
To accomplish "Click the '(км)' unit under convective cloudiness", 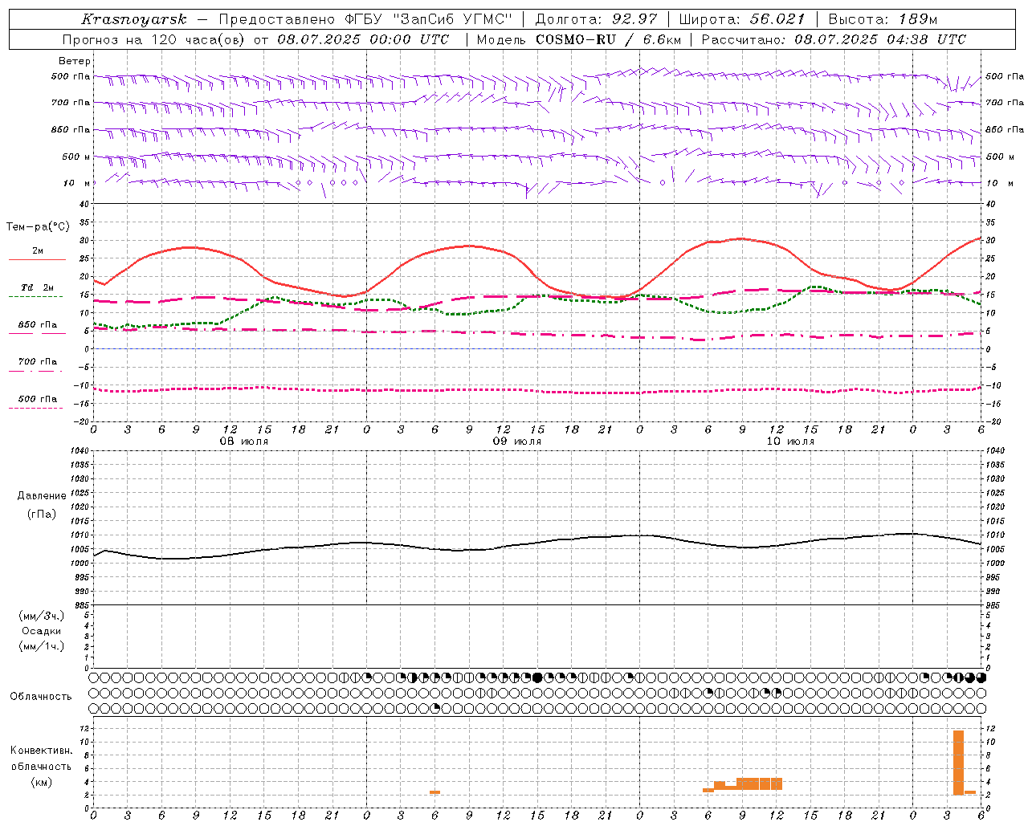I will coord(41,782).
